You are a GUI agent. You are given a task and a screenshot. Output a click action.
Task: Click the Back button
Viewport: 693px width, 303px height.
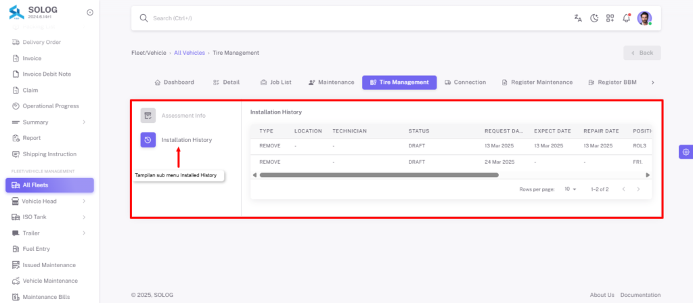coord(642,53)
